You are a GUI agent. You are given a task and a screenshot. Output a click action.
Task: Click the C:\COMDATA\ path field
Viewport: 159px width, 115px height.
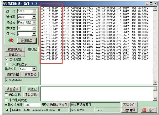(22, 80)
